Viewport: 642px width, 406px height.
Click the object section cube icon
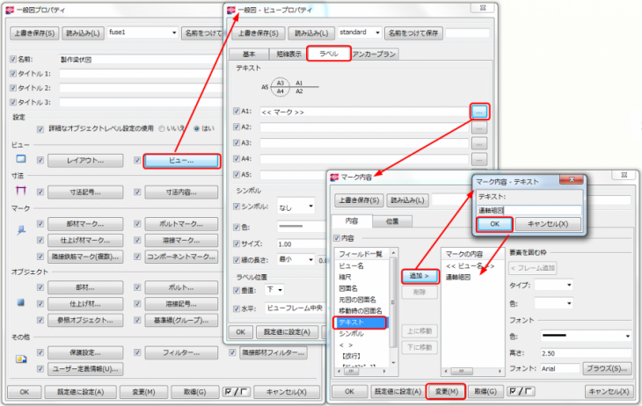coord(21,302)
